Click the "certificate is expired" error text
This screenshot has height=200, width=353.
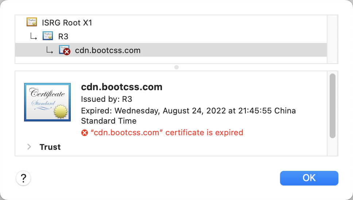[167, 132]
